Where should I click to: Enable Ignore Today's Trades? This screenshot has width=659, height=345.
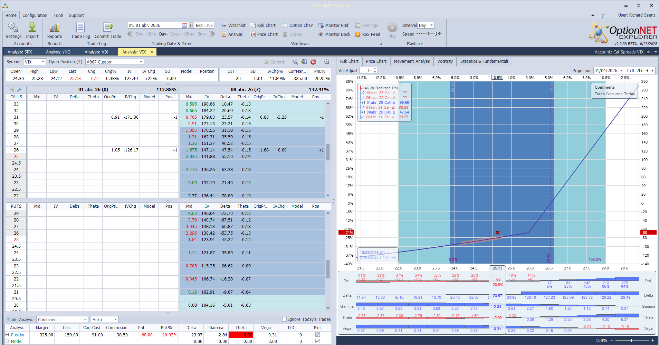[284, 319]
